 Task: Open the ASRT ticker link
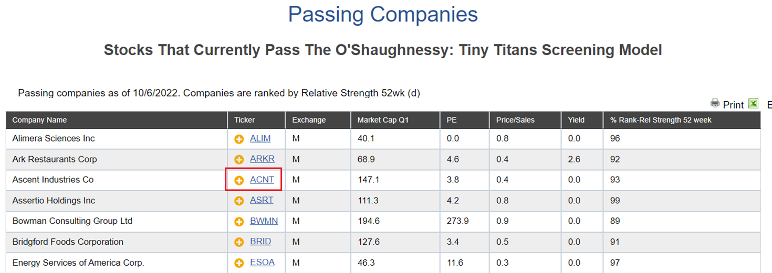coord(262,200)
